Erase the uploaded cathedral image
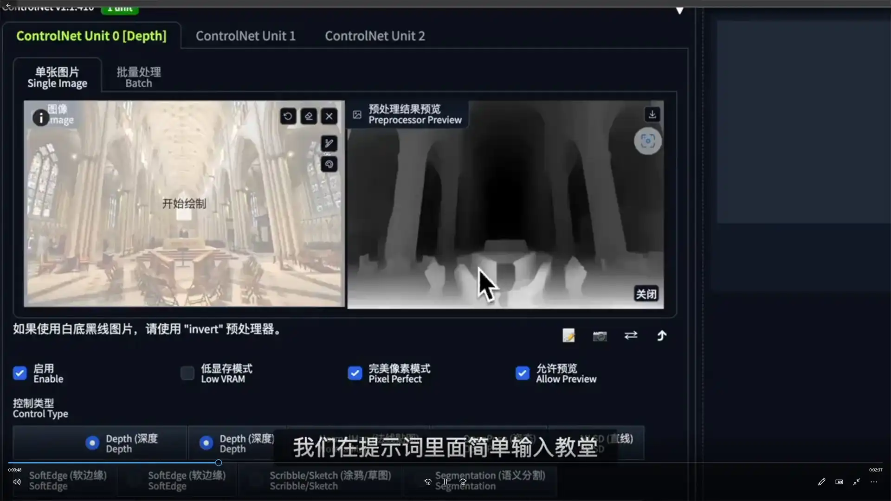 [309, 116]
